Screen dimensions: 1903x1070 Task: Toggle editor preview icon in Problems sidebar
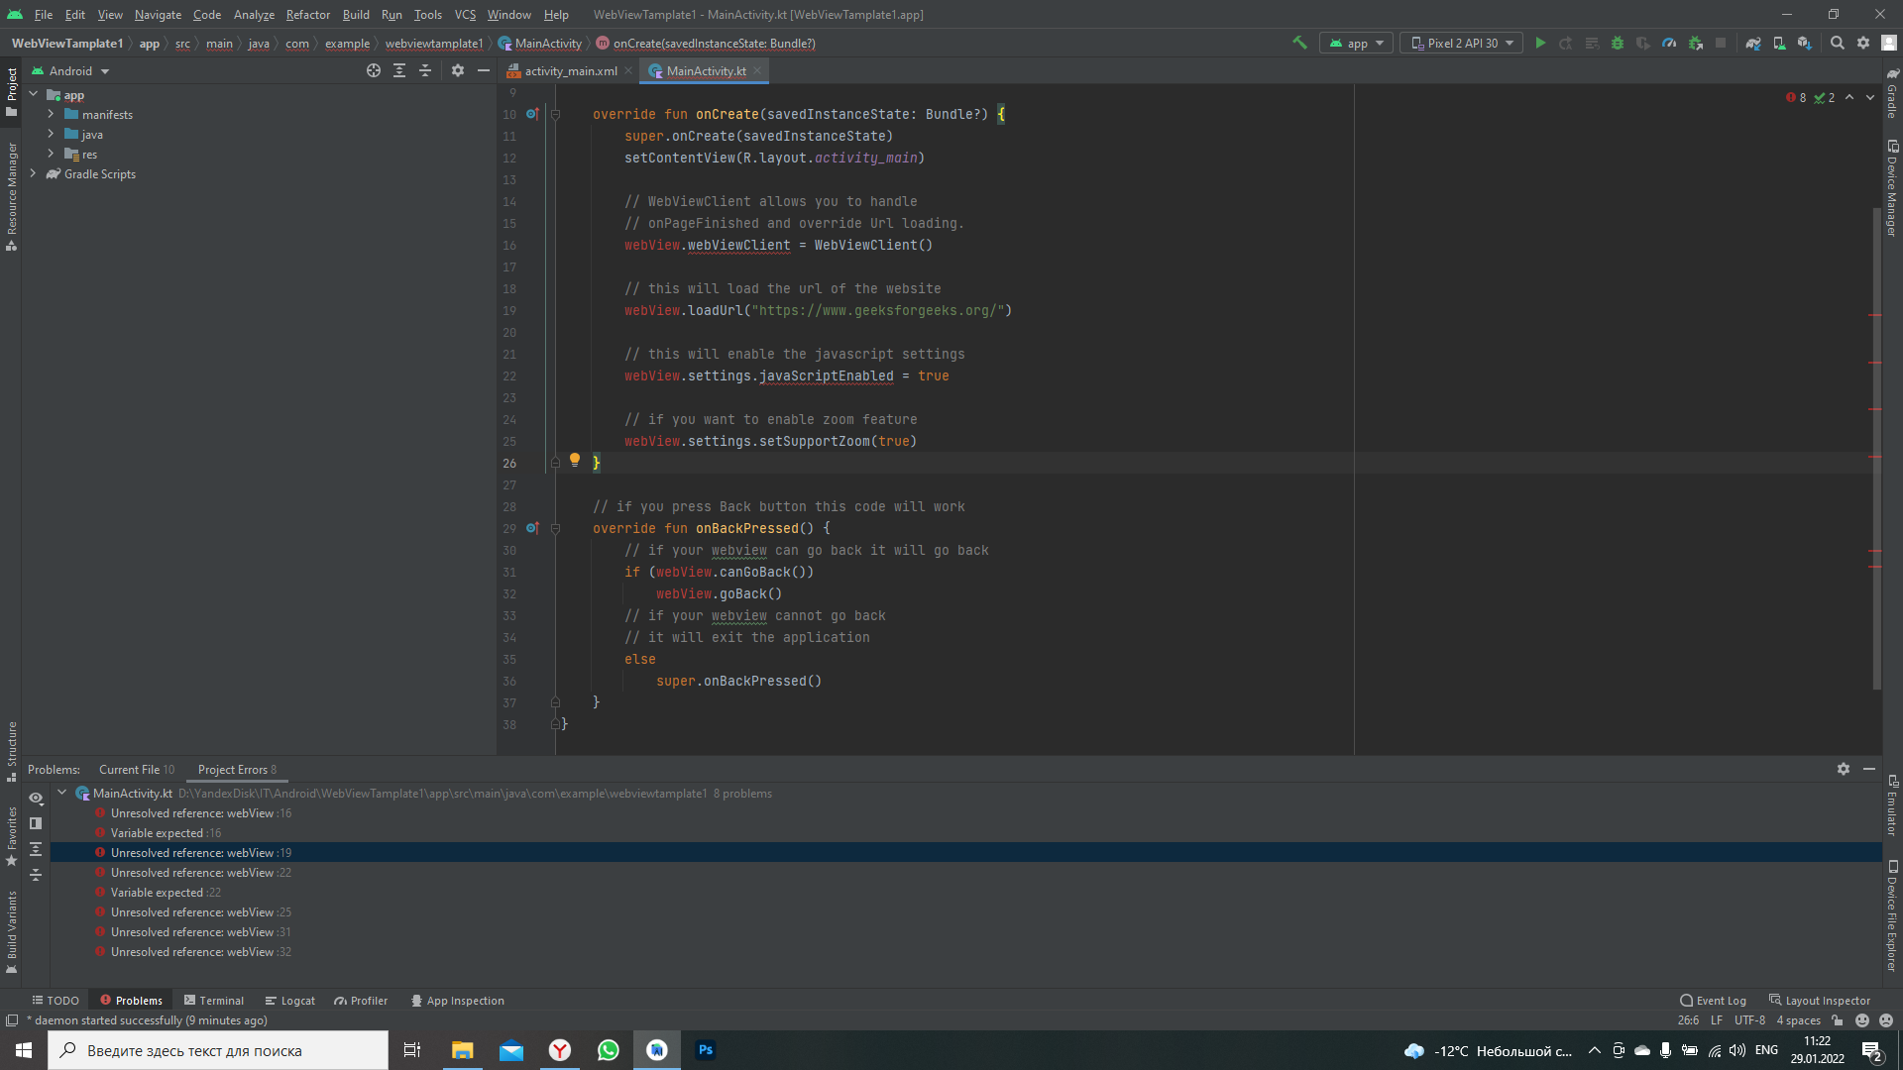(x=36, y=823)
